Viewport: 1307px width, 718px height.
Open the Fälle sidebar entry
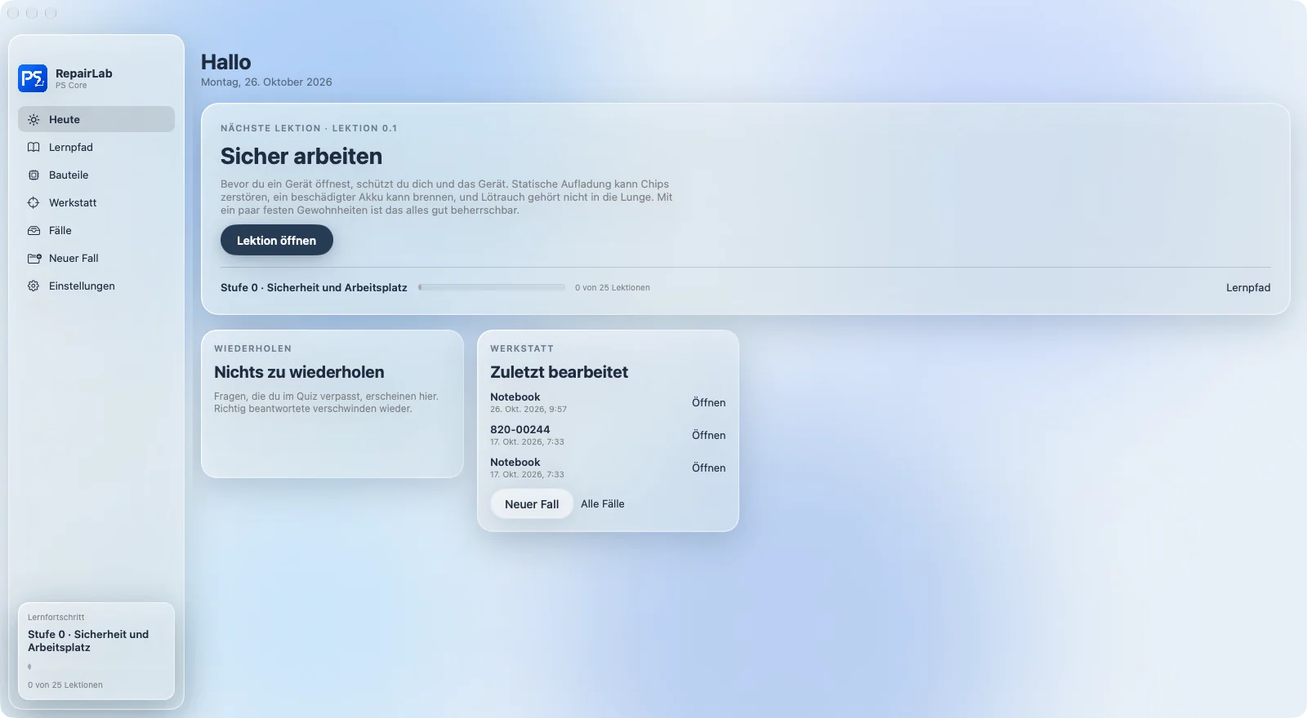click(96, 230)
